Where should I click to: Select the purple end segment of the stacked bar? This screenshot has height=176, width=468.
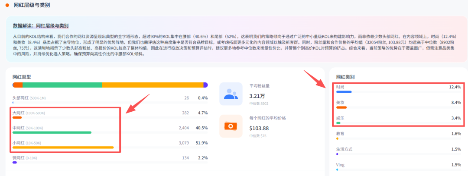point(206,85)
